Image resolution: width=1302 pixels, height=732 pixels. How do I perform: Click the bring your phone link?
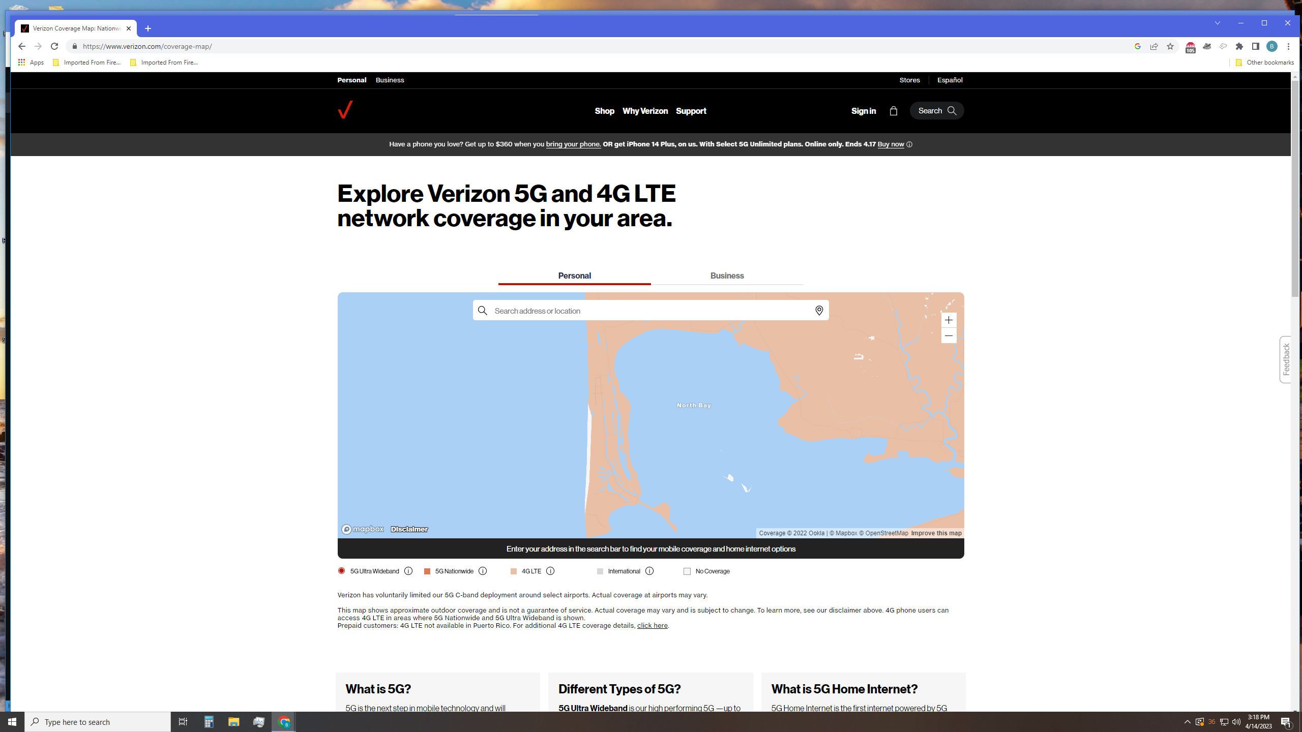573,144
